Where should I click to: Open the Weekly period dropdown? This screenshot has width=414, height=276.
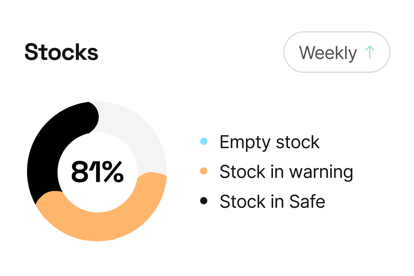pyautogui.click(x=337, y=52)
